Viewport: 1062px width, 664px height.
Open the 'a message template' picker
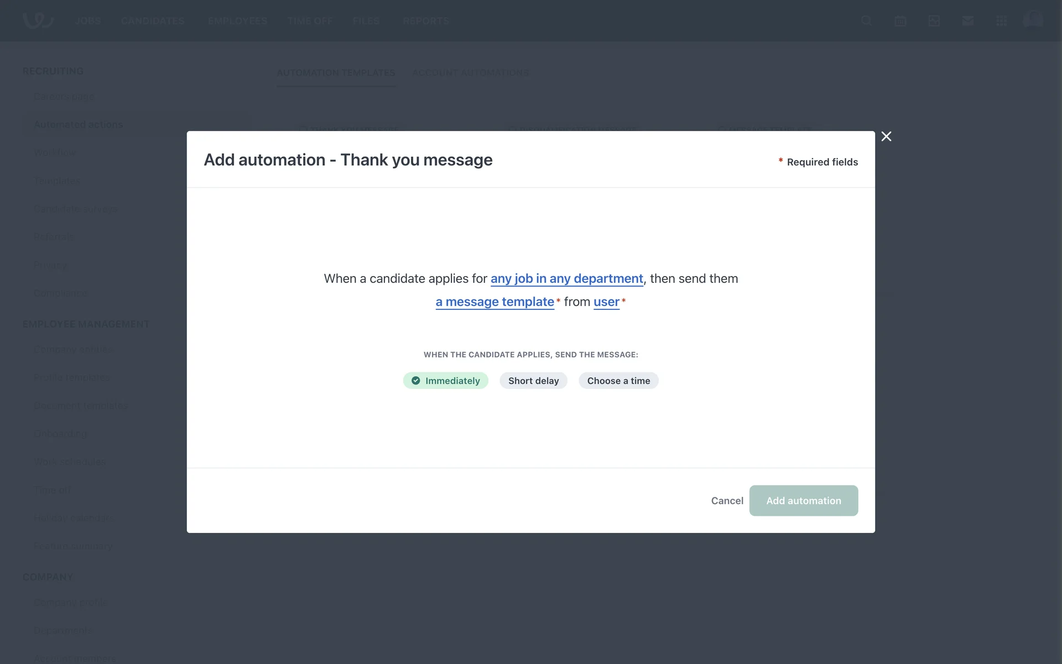coord(494,302)
